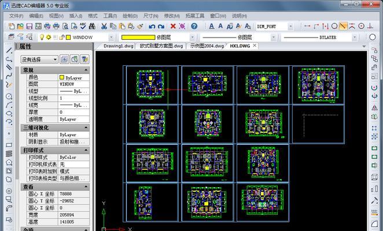The image size is (383, 231).
Task: Collapse the 查看 section
Action: coord(86,187)
